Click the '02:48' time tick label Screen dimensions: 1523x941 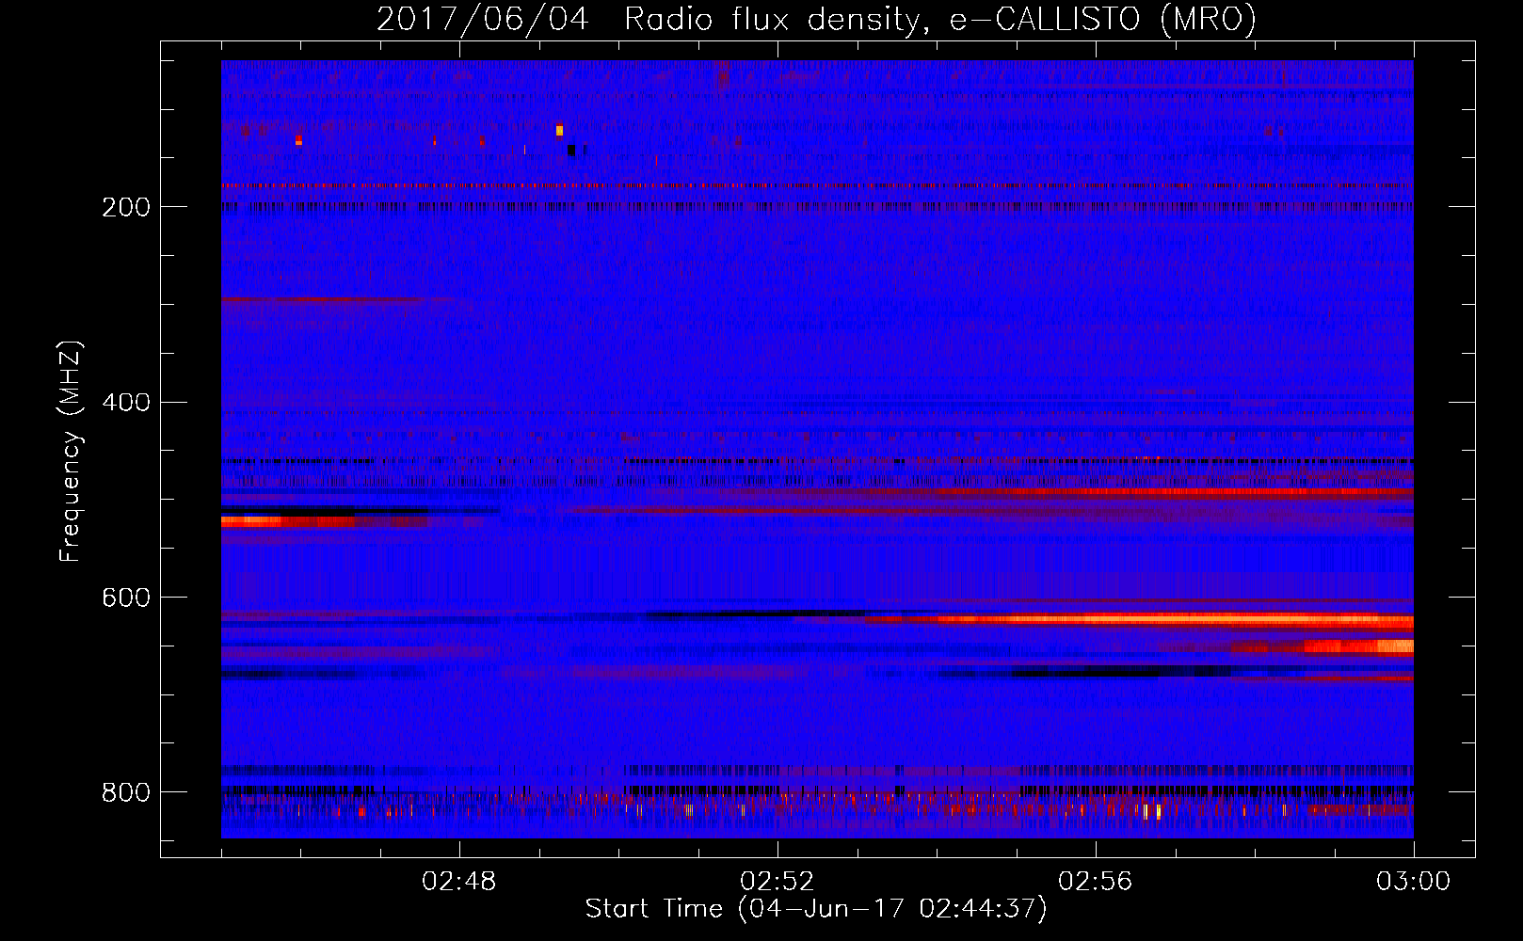tap(459, 882)
